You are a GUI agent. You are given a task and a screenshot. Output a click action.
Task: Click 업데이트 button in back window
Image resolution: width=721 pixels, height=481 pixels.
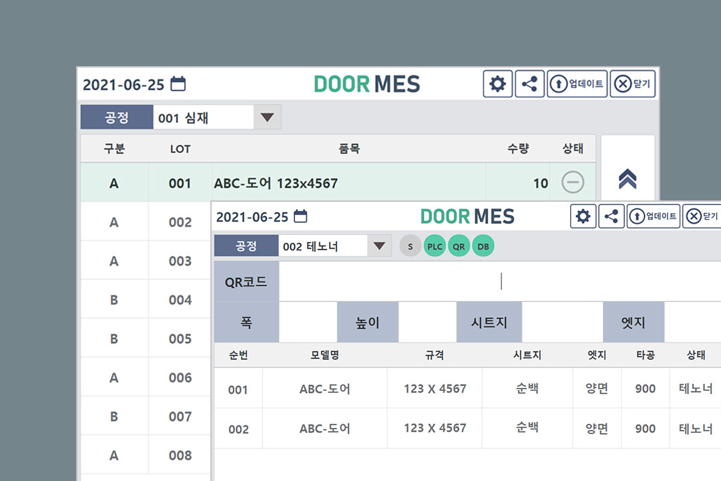point(577,84)
